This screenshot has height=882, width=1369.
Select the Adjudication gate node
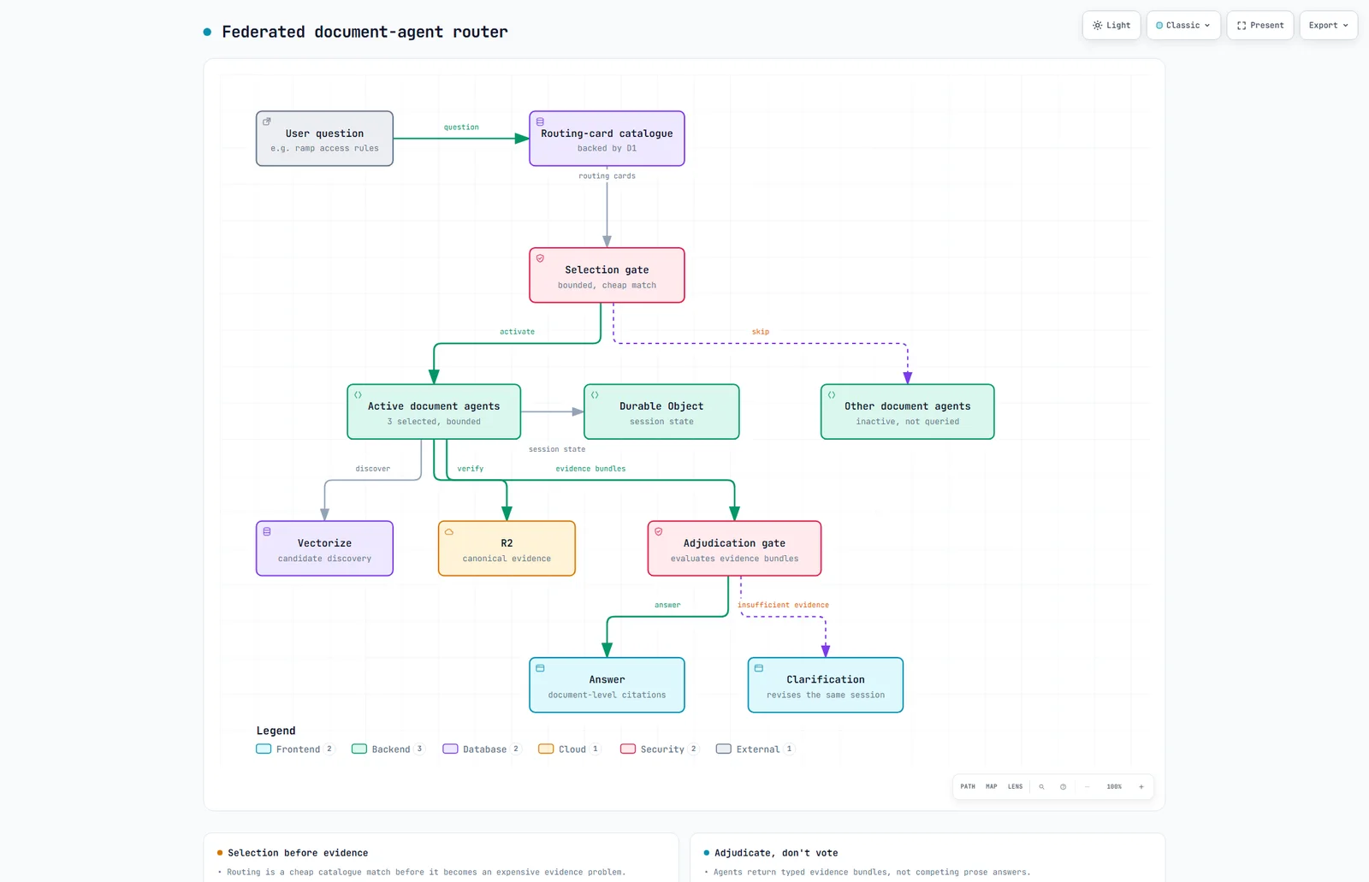(734, 548)
